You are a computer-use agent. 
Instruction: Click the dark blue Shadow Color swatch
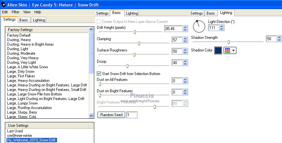tap(218, 50)
